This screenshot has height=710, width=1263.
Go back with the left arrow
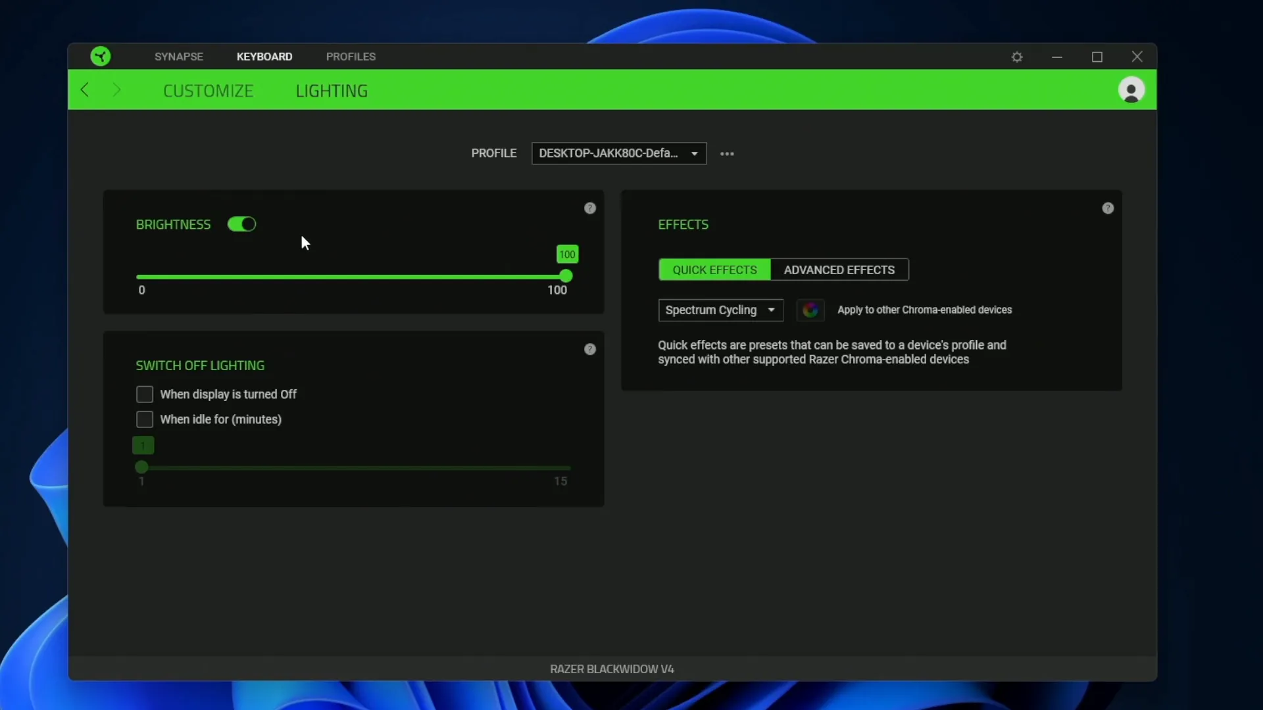click(84, 89)
